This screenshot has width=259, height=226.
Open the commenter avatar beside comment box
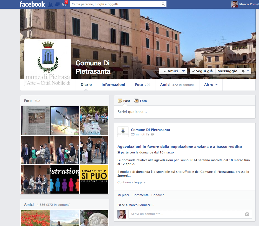tap(122, 214)
